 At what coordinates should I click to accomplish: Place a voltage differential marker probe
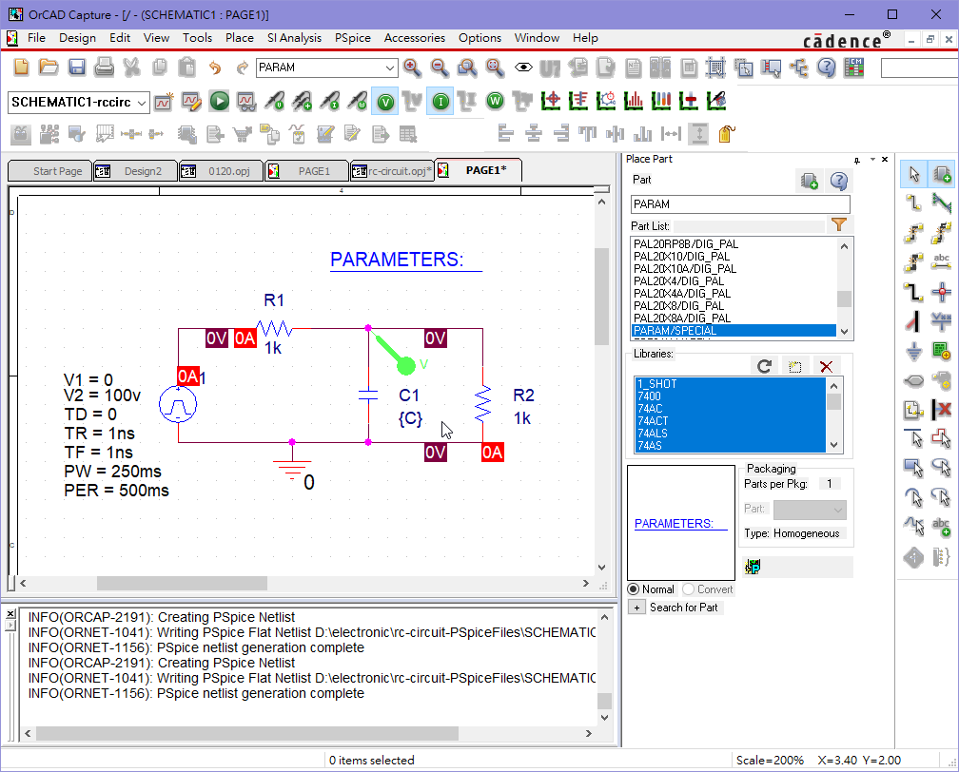tap(303, 102)
